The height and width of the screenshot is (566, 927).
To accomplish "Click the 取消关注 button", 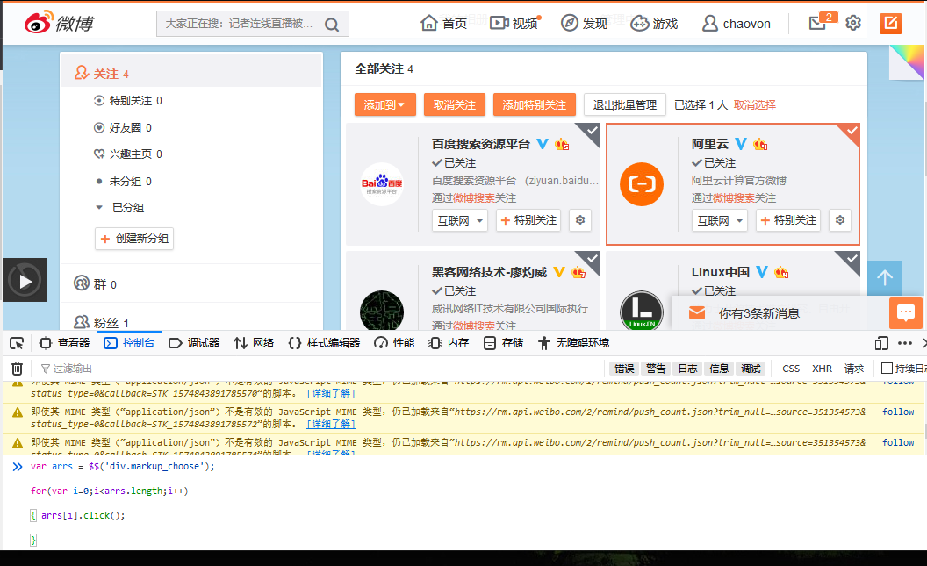I will point(455,105).
